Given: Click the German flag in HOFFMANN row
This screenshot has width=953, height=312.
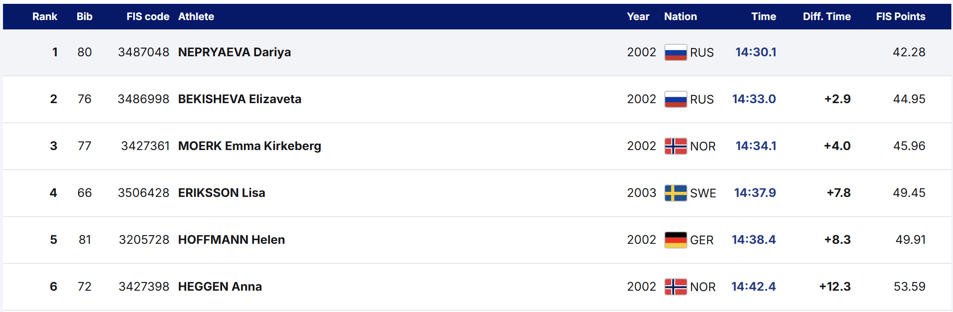Looking at the screenshot, I should pos(675,240).
